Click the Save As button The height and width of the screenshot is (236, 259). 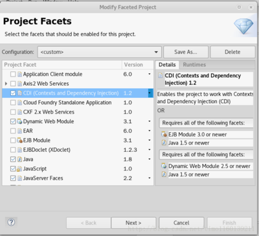pos(186,52)
